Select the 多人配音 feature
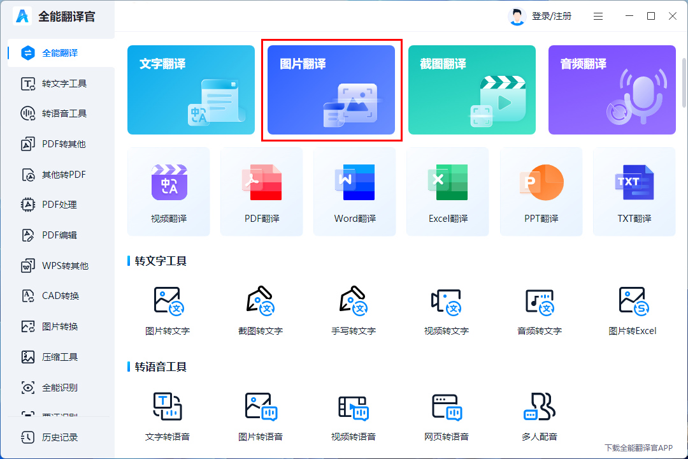 541,415
